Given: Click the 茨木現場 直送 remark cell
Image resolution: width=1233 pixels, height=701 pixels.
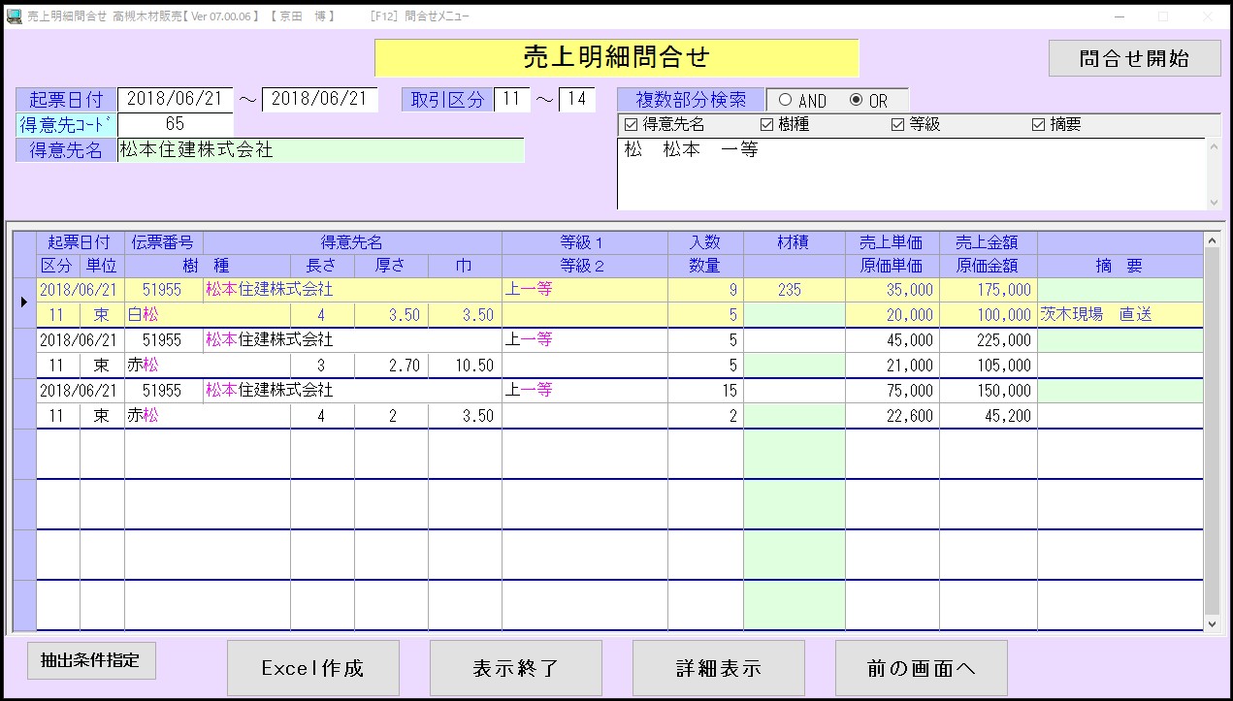Looking at the screenshot, I should point(1119,315).
